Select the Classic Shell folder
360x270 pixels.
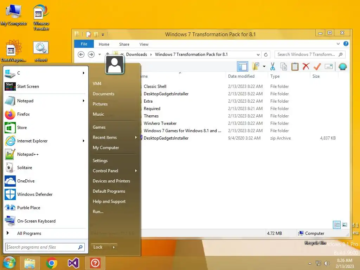click(x=155, y=86)
